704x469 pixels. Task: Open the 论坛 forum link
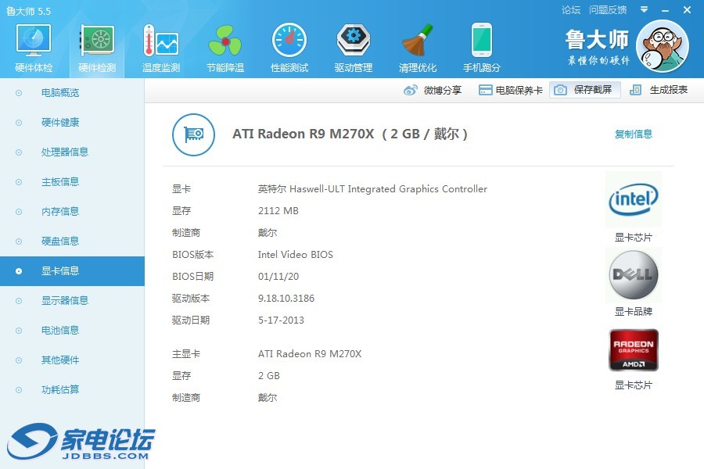pyautogui.click(x=571, y=10)
